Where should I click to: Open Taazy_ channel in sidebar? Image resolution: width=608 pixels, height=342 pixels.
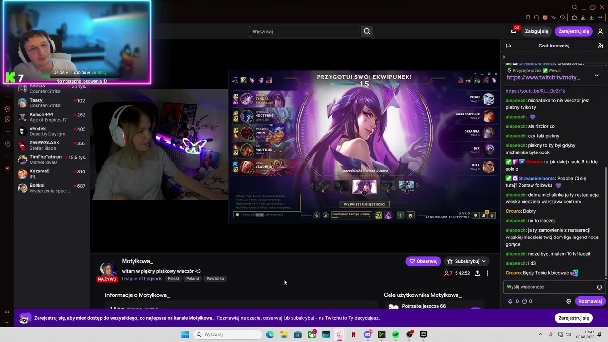coord(52,103)
